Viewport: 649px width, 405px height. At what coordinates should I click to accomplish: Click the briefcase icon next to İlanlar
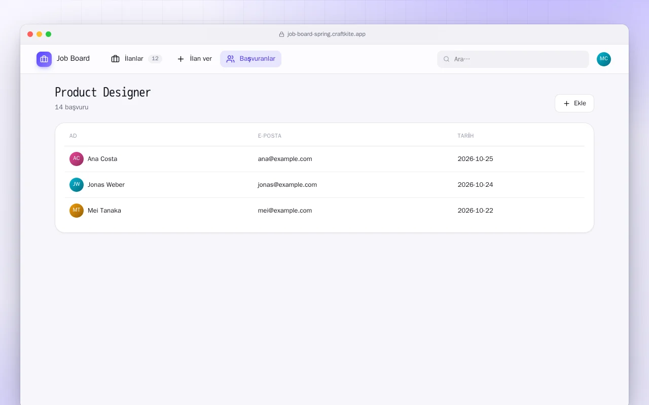pos(115,59)
